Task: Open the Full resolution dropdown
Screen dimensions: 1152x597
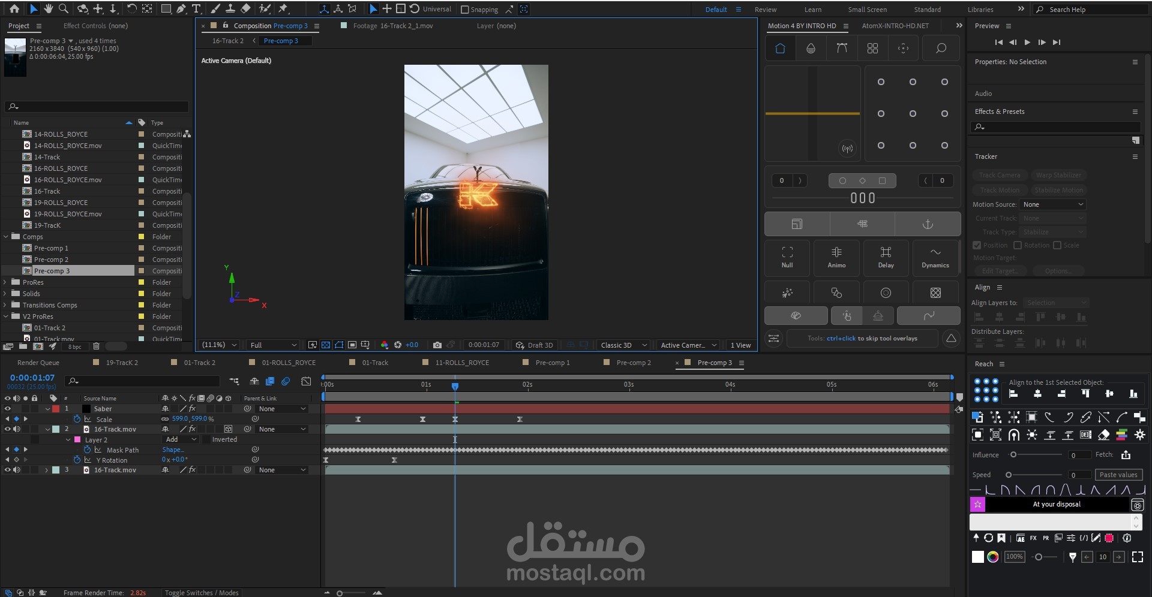Action: pyautogui.click(x=274, y=345)
